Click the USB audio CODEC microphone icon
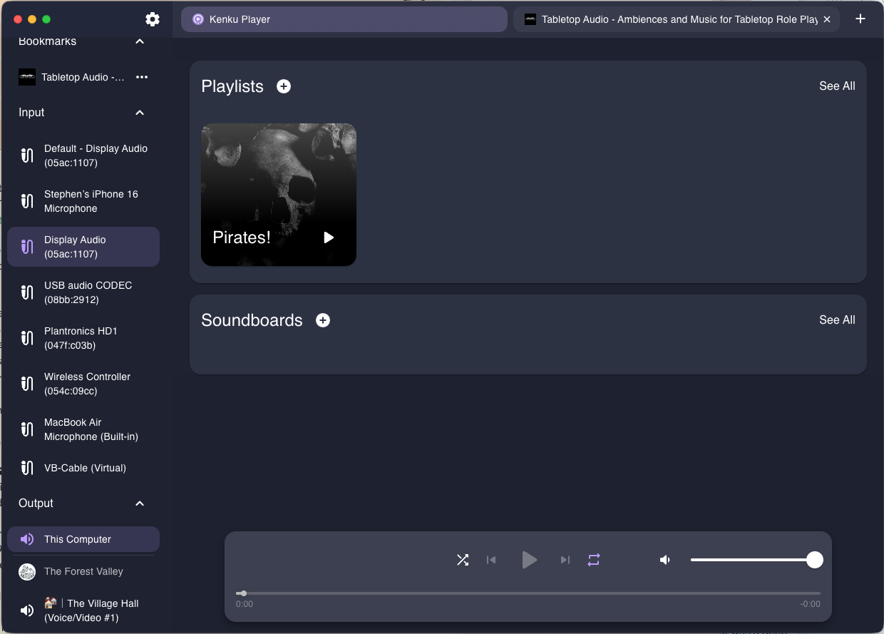 27,292
